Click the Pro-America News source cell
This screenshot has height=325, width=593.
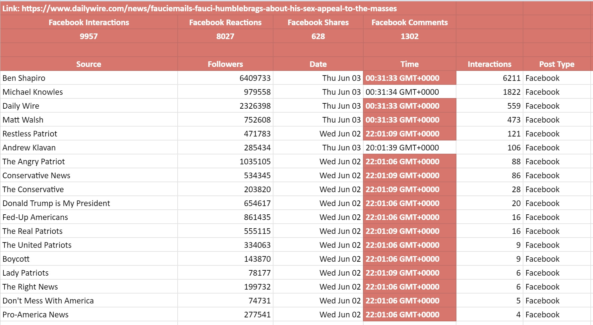pyautogui.click(x=89, y=314)
